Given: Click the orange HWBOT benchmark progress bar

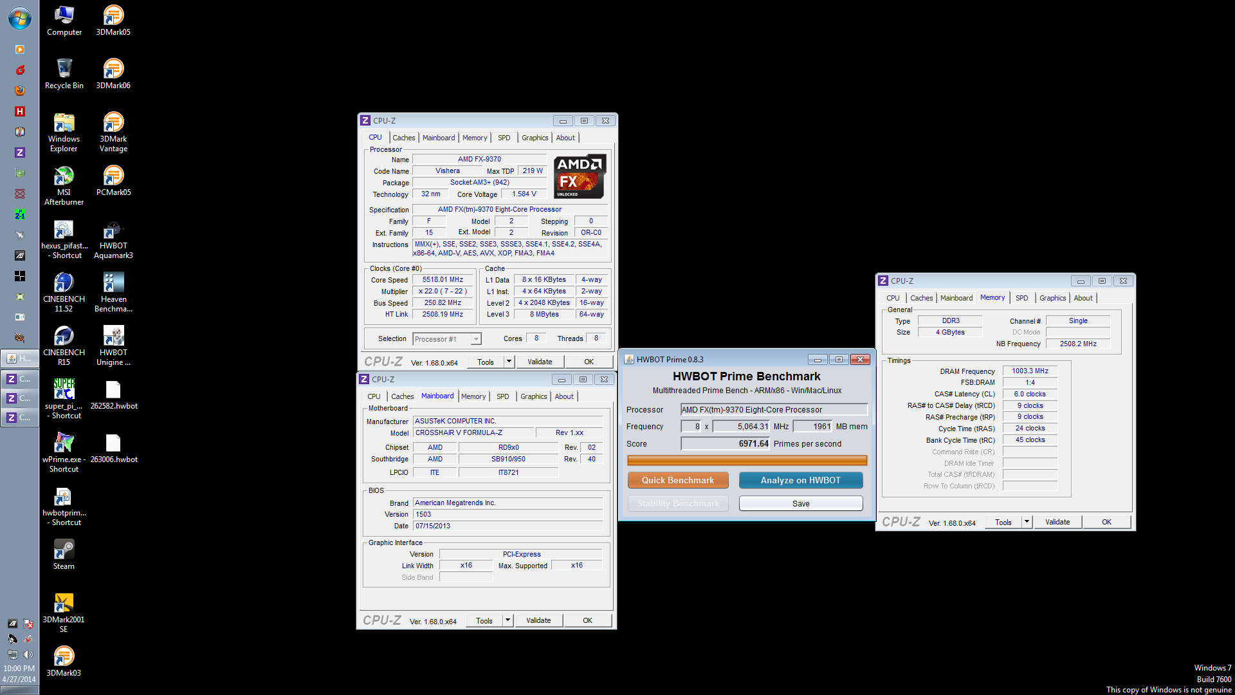Looking at the screenshot, I should tap(747, 460).
